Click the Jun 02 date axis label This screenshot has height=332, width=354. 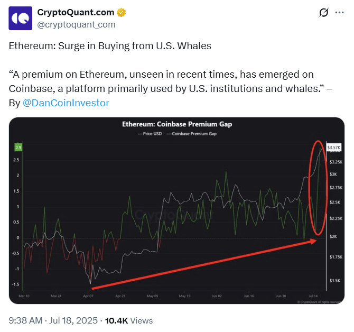217,296
